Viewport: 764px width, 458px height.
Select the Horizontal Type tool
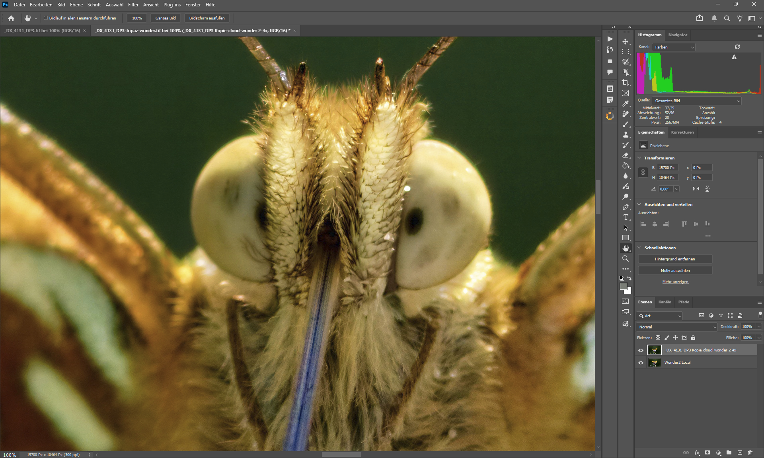coord(626,217)
